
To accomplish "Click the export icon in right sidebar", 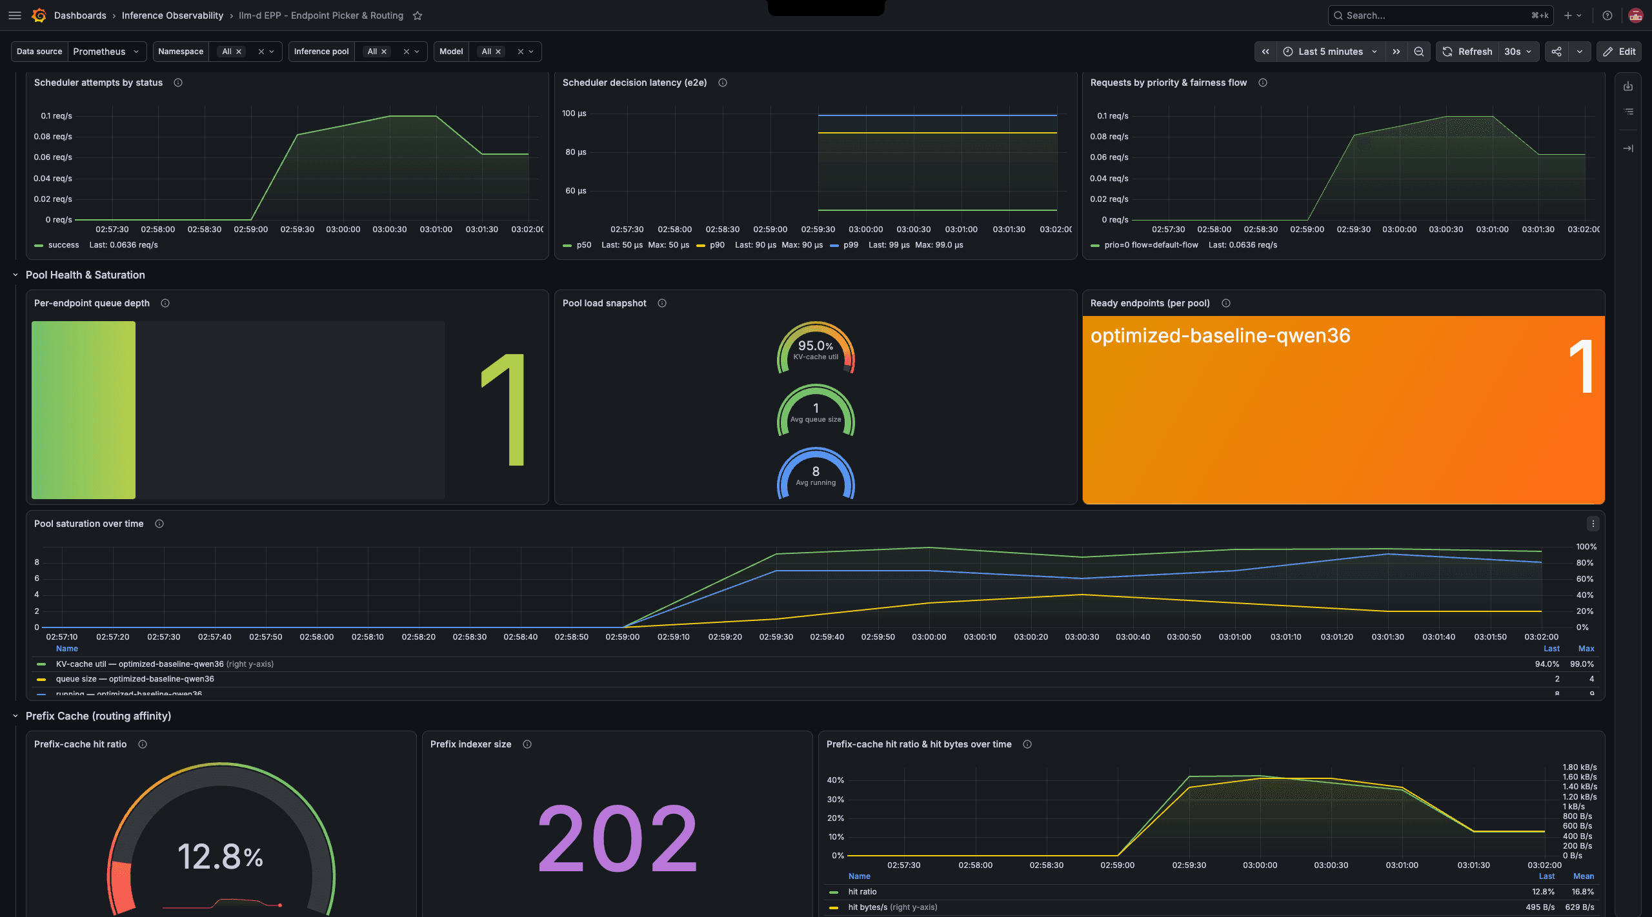I will (1628, 86).
